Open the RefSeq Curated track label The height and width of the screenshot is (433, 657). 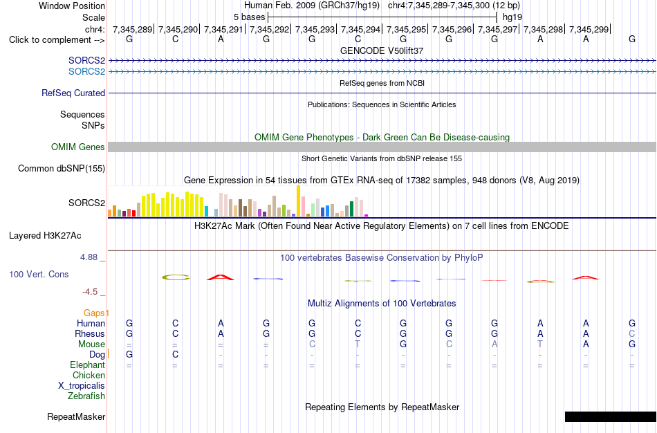tap(73, 93)
